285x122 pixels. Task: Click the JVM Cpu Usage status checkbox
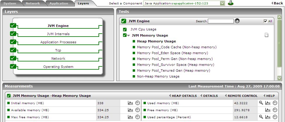(125, 30)
